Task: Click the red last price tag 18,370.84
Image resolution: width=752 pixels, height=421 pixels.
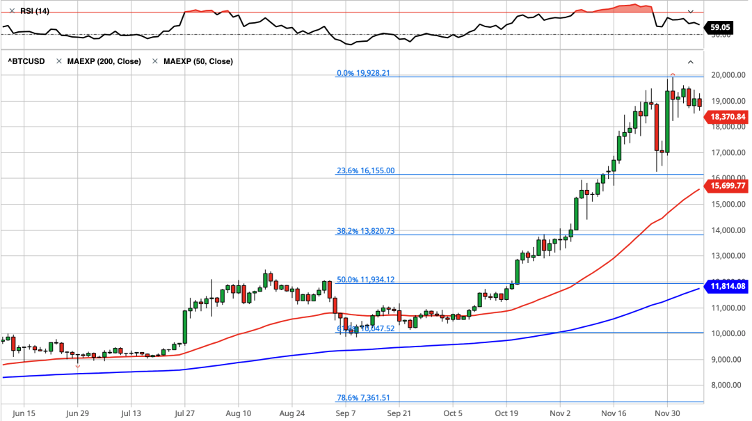Action: 726,117
